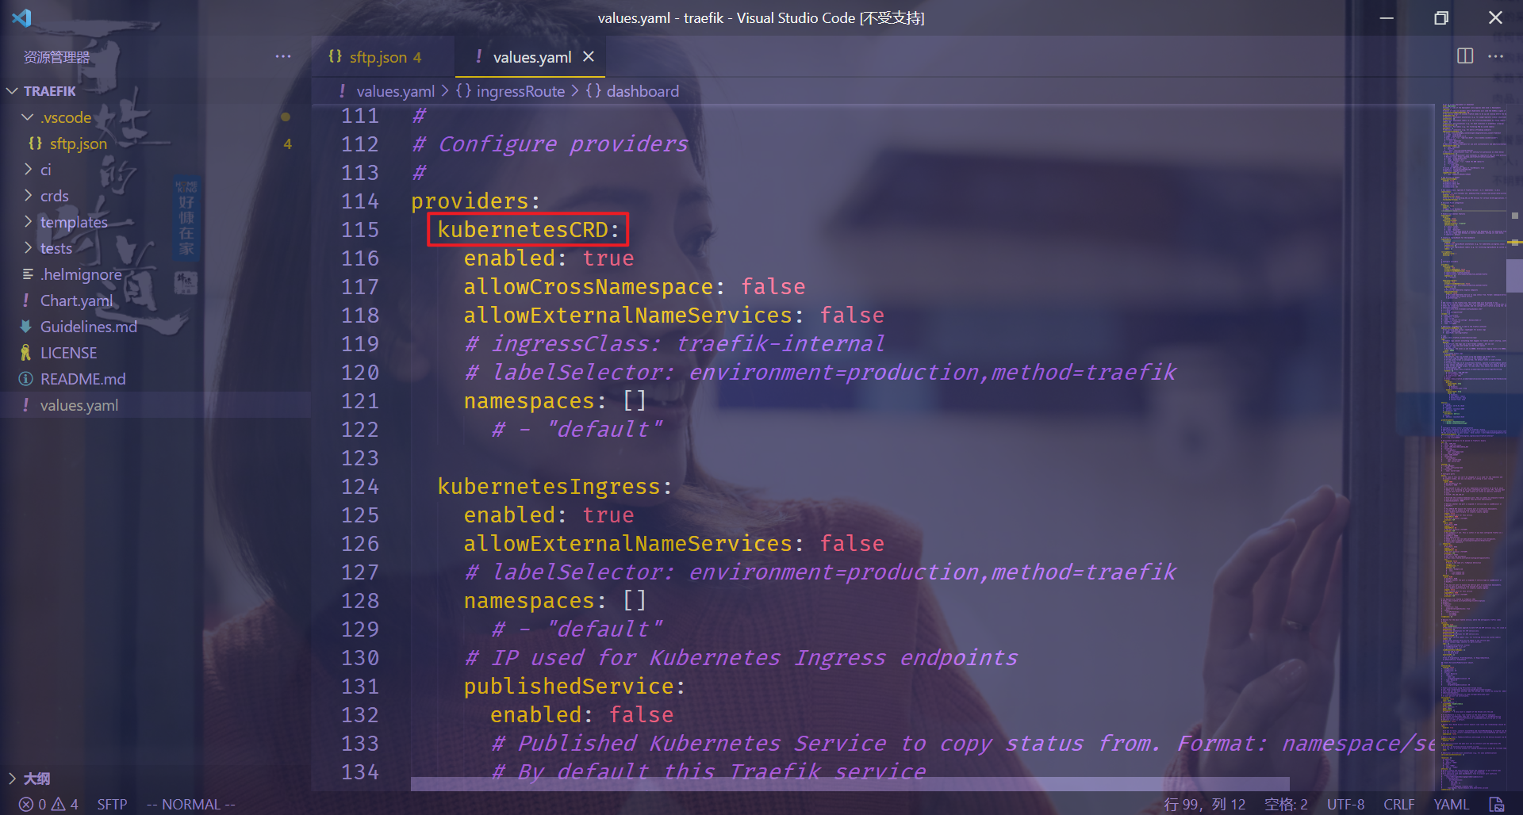Open the editor more actions menu
This screenshot has height=815, width=1523.
(x=1496, y=56)
